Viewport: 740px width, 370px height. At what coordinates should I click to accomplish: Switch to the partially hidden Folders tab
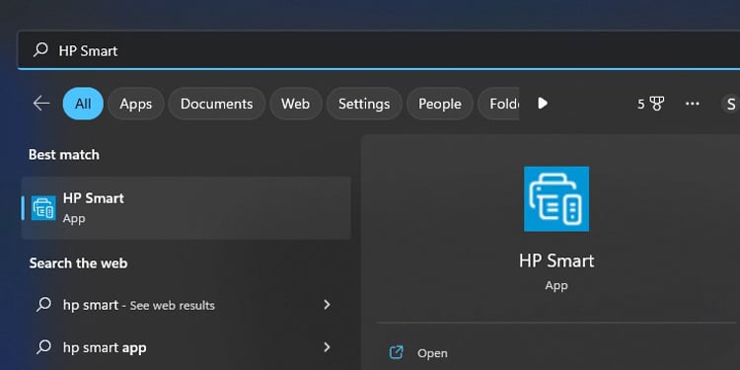499,104
